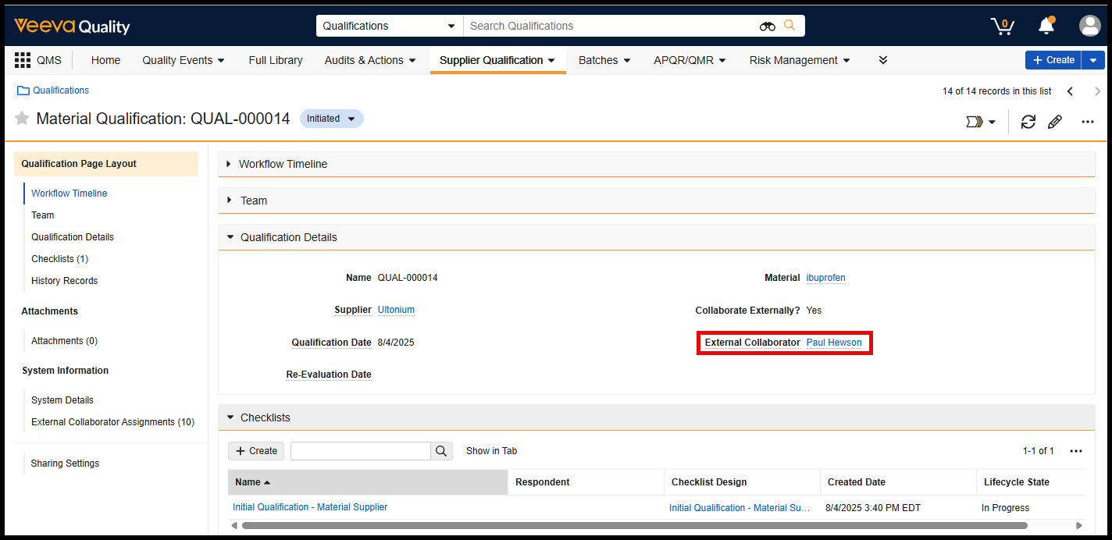
Task: Jump to Checklists (1) in sidebar
Action: pyautogui.click(x=60, y=259)
